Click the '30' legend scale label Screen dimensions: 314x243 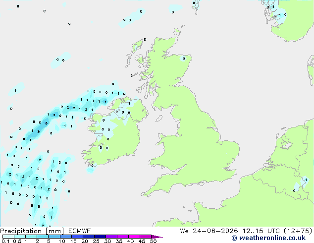point(107,241)
